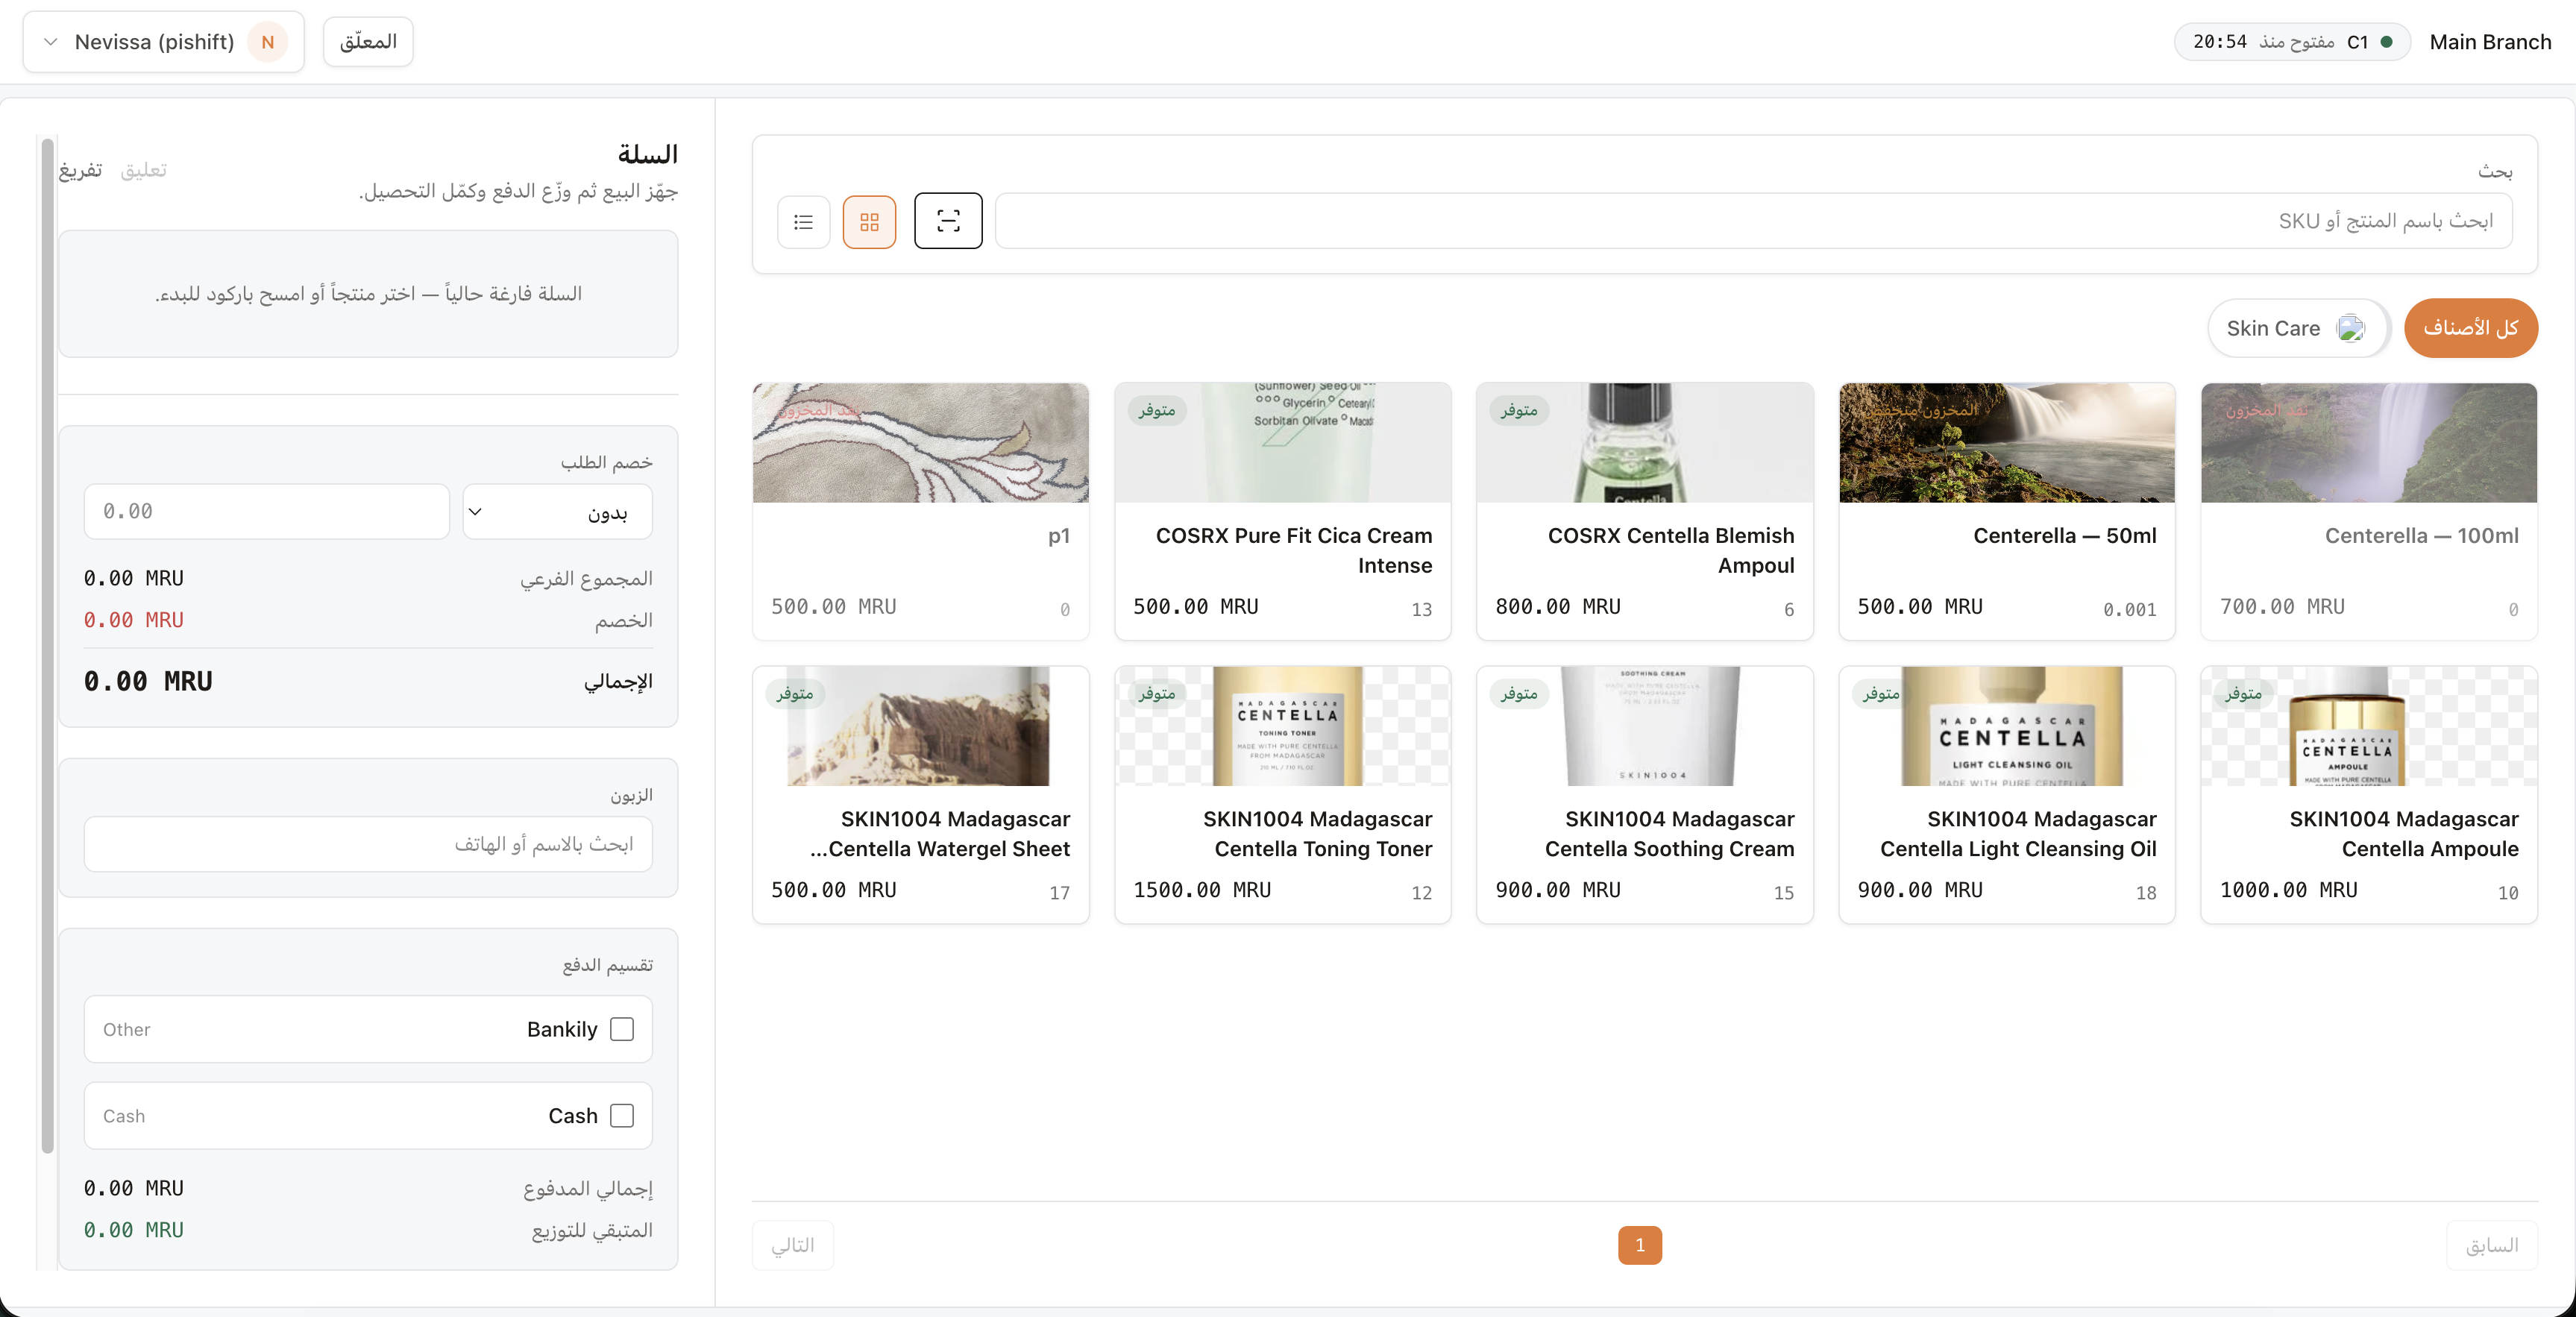Switch to grid view layout
This screenshot has width=2576, height=1317.
[x=869, y=222]
